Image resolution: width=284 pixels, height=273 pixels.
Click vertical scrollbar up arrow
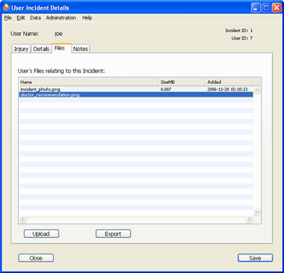point(257,90)
